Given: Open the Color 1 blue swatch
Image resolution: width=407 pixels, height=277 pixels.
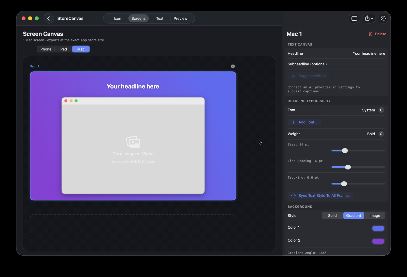Looking at the screenshot, I should 378,228.
